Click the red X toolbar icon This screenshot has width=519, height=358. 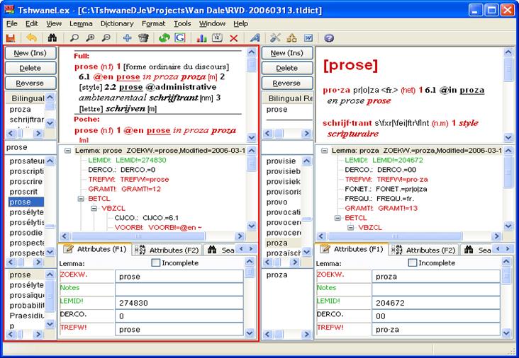coord(233,37)
